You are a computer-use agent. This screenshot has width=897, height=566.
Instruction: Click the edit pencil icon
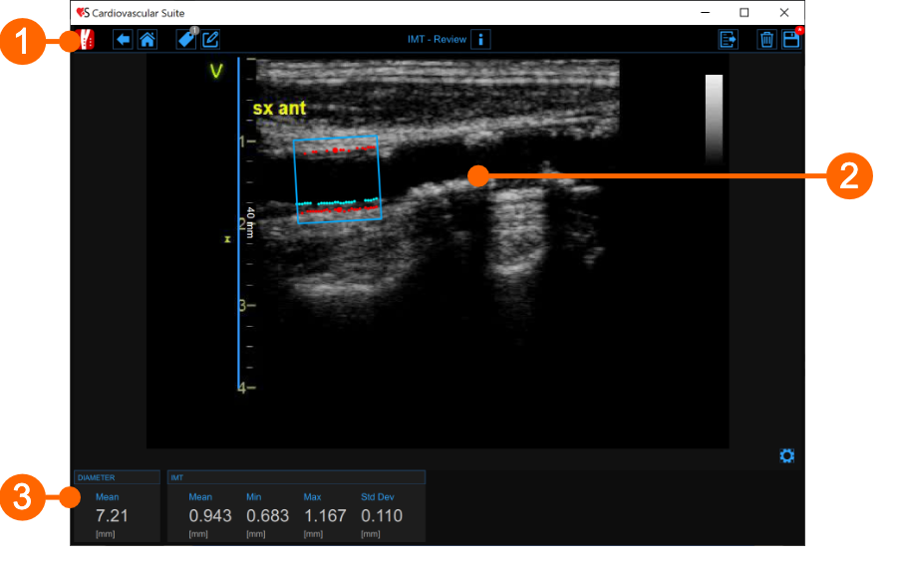coord(210,40)
